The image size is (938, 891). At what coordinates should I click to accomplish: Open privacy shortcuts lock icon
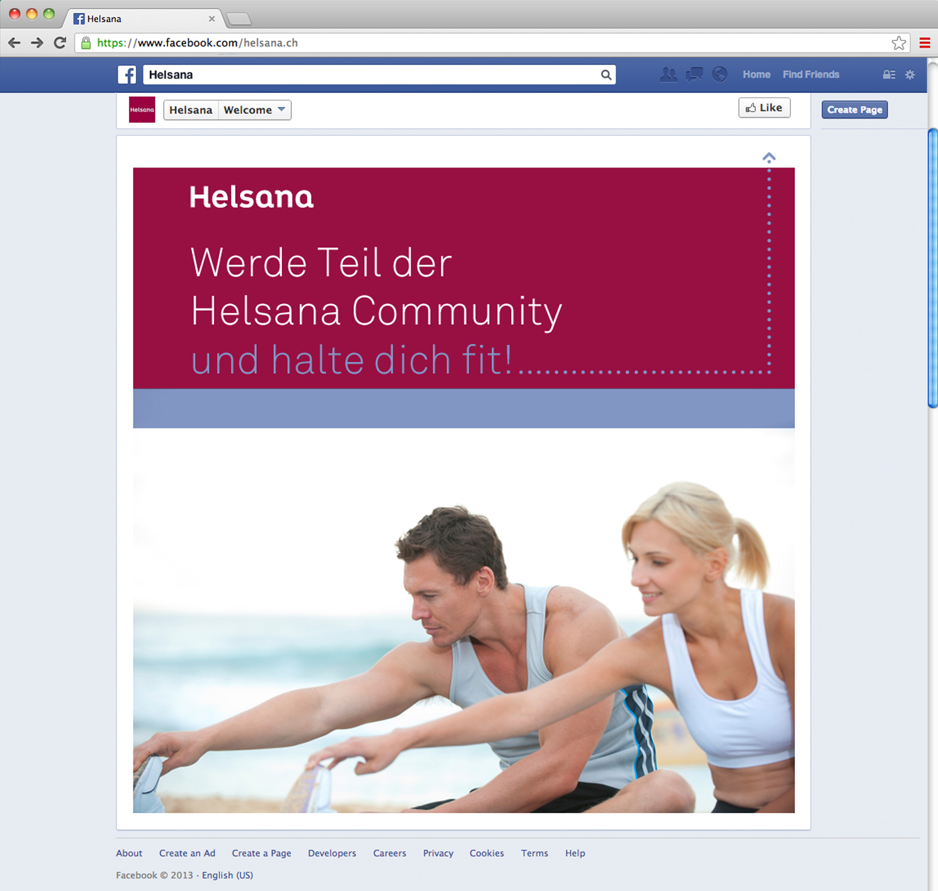889,75
